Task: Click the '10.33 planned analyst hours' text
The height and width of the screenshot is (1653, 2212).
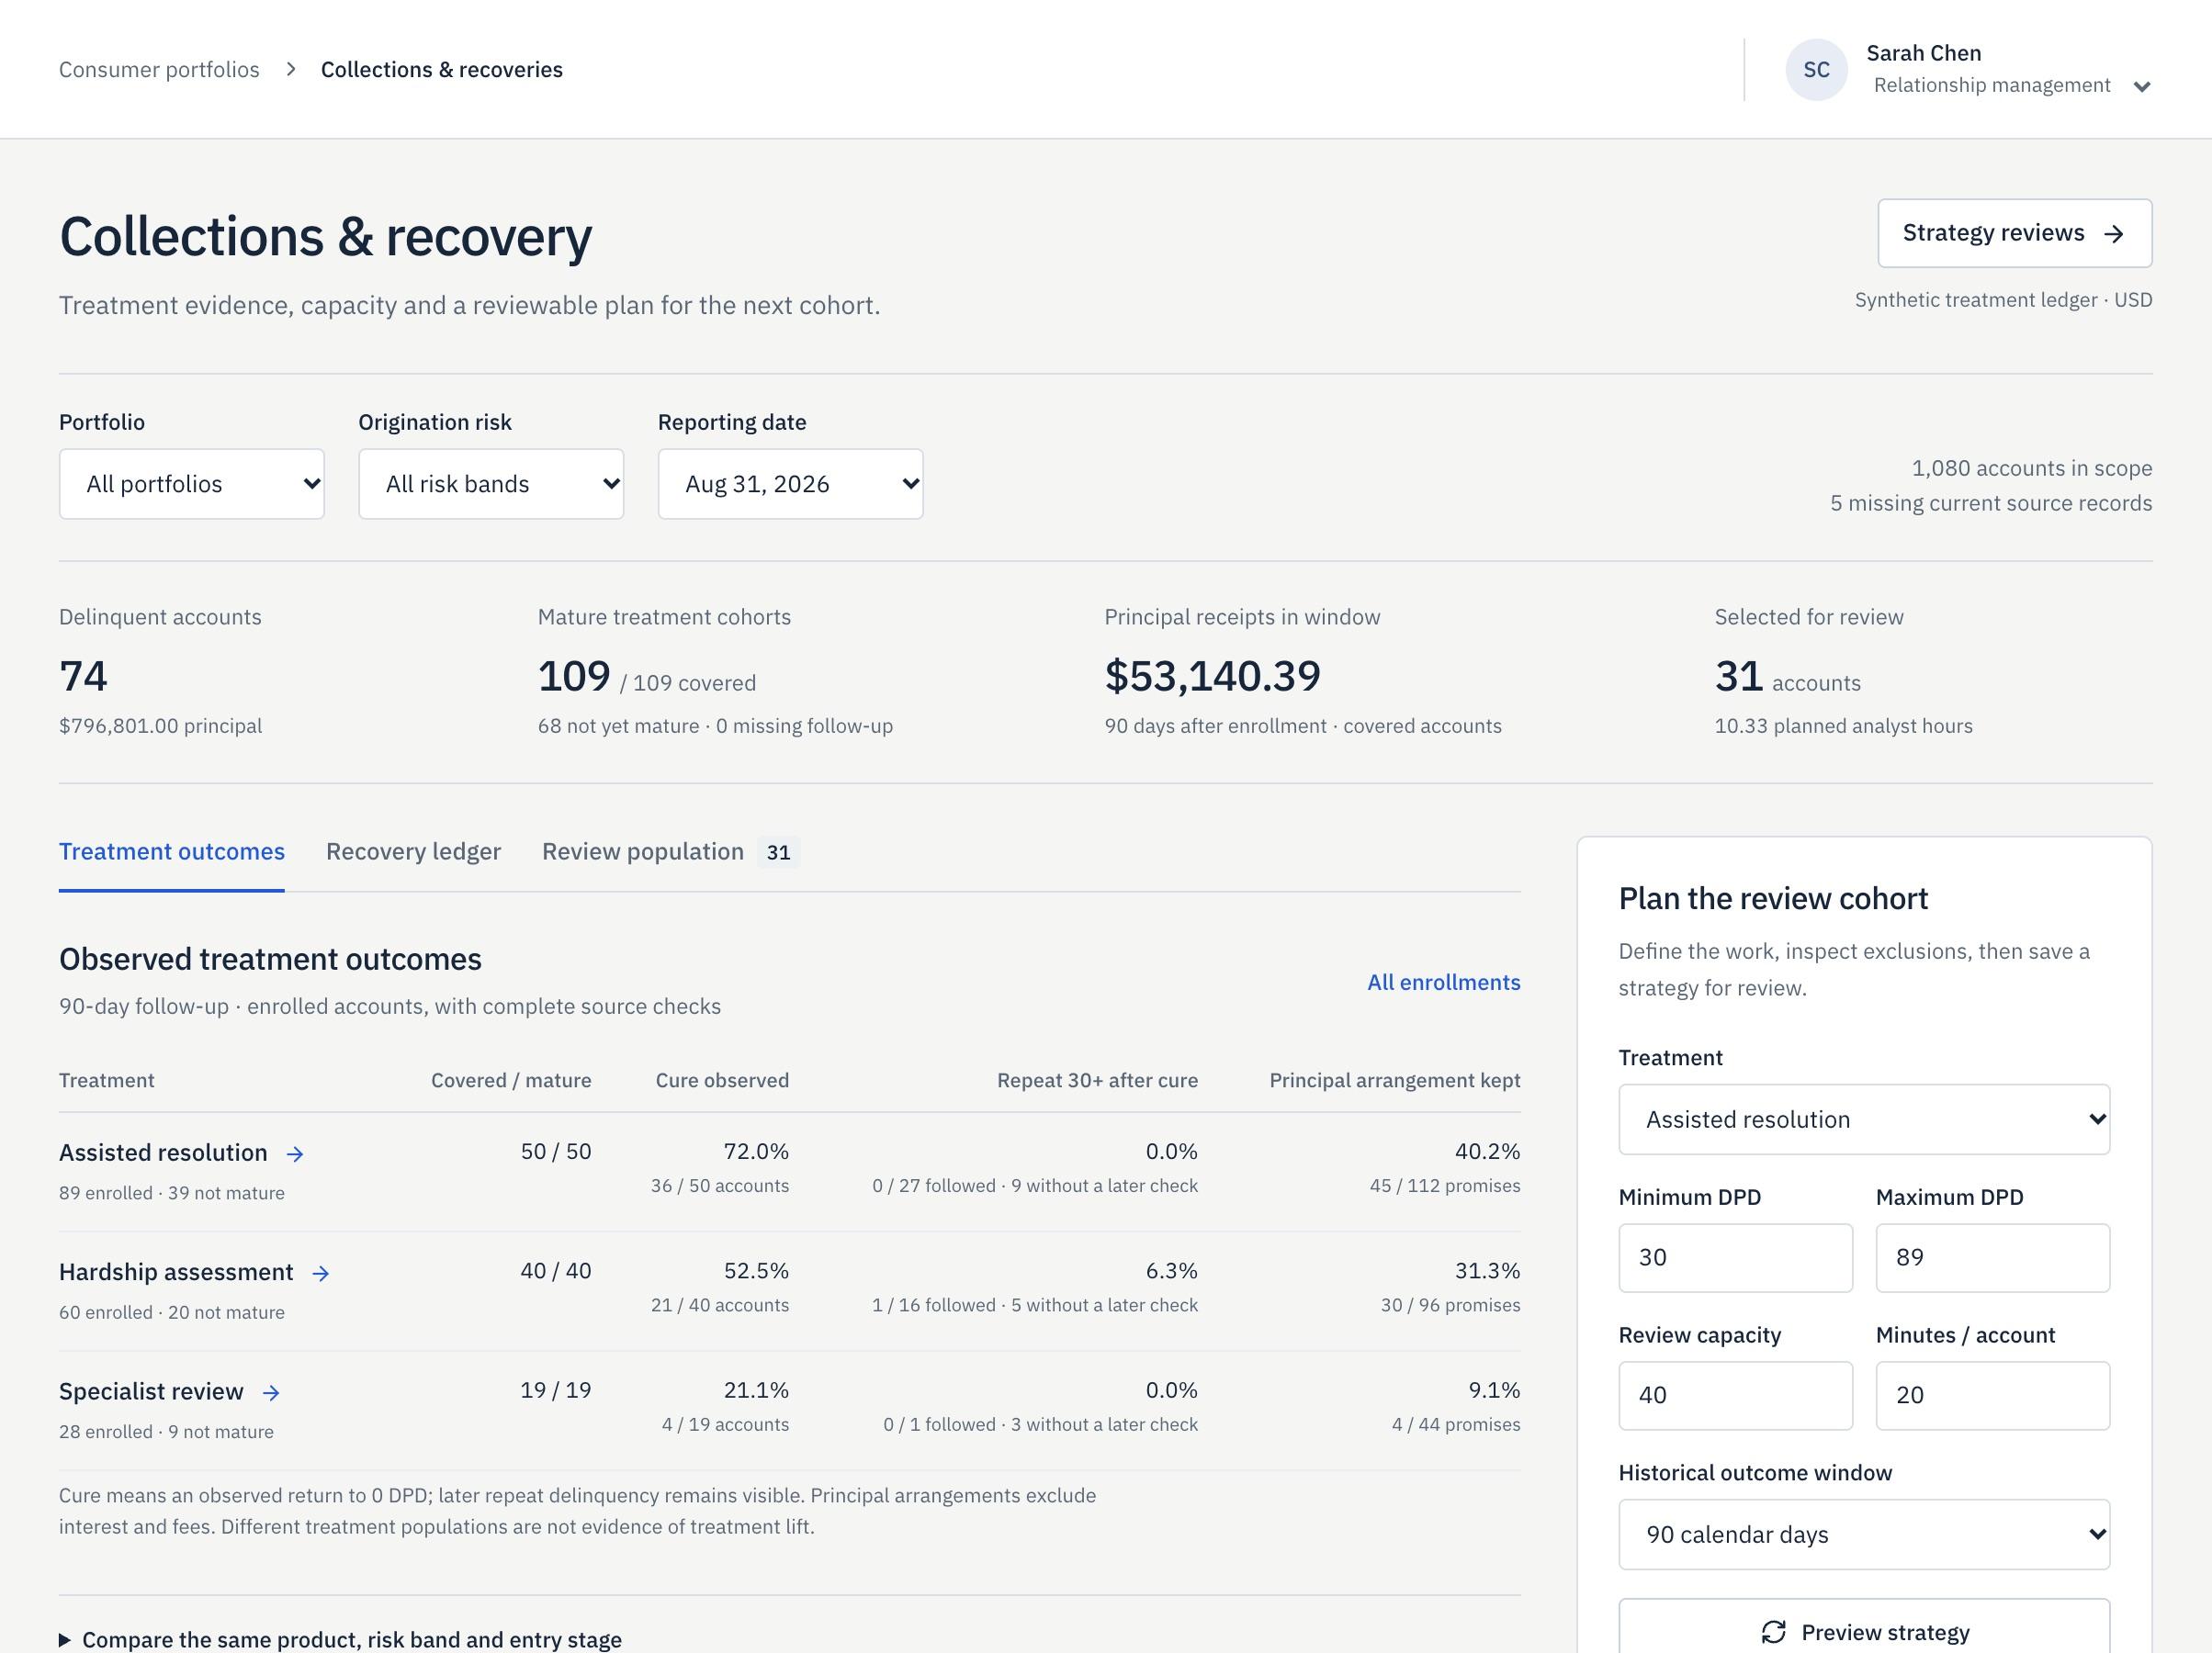Action: (x=1843, y=726)
